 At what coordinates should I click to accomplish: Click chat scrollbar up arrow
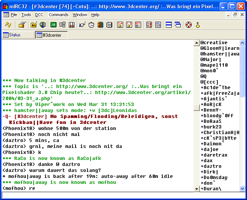(x=196, y=43)
